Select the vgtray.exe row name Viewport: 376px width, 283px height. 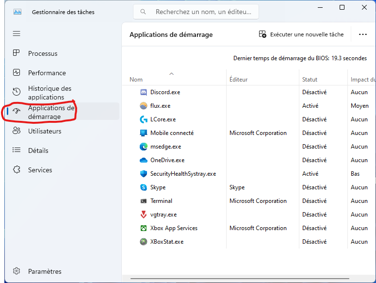[163, 215]
